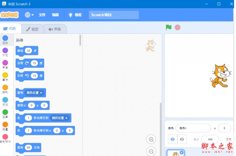The width and height of the screenshot is (236, 156).
Task: Zoom out the code workspace
Action: [151, 151]
